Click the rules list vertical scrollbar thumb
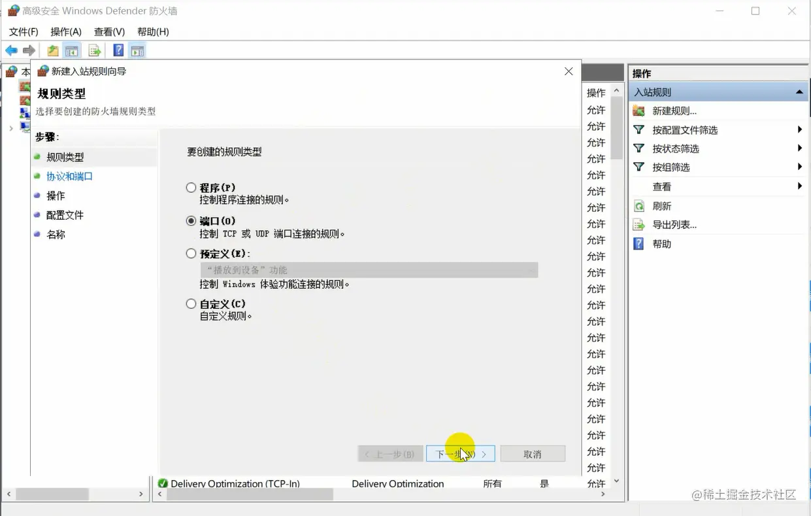This screenshot has width=811, height=516. [x=616, y=129]
